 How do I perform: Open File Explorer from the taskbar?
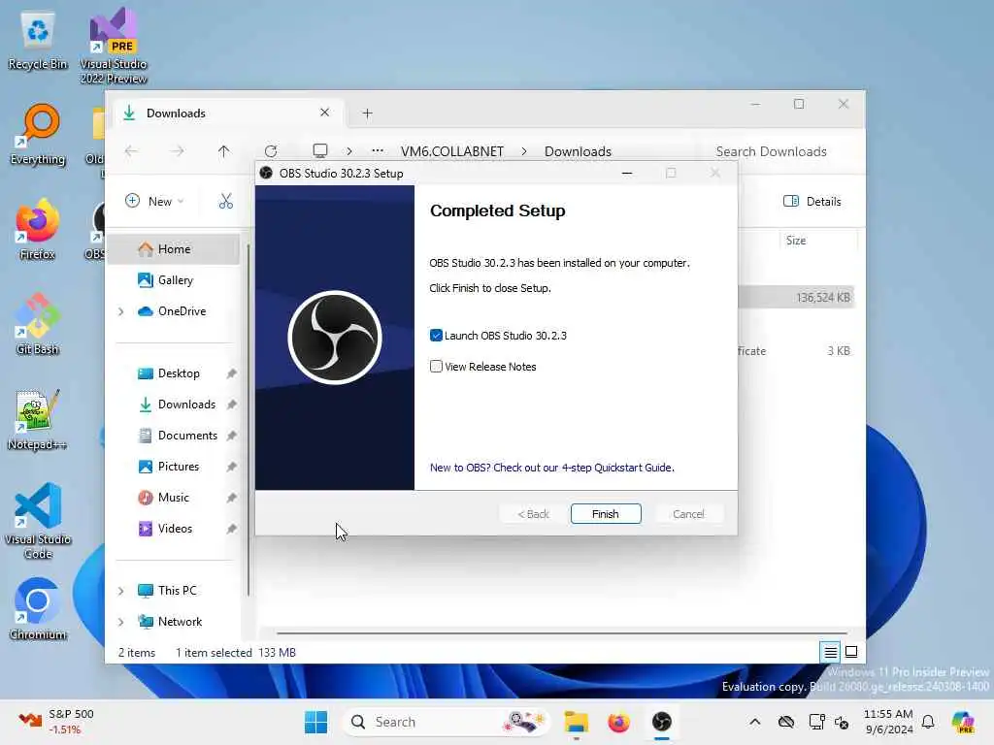click(577, 722)
